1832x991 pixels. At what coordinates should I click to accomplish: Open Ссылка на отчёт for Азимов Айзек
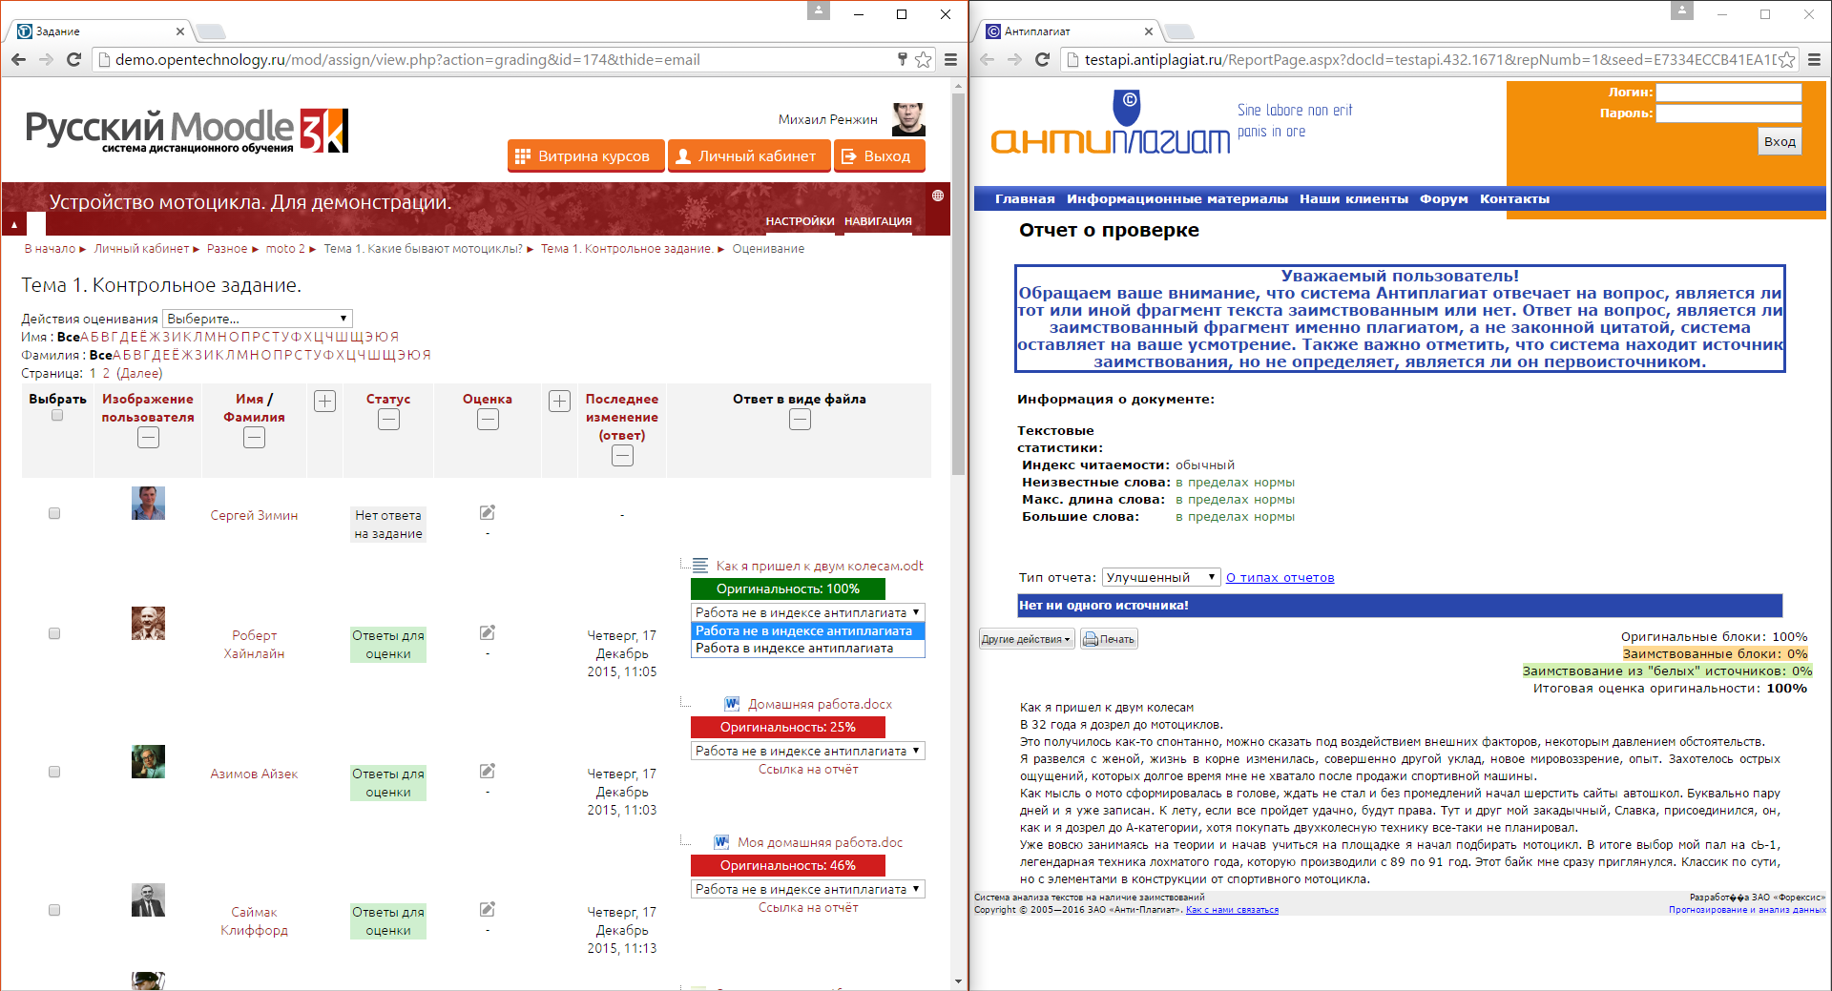[808, 770]
